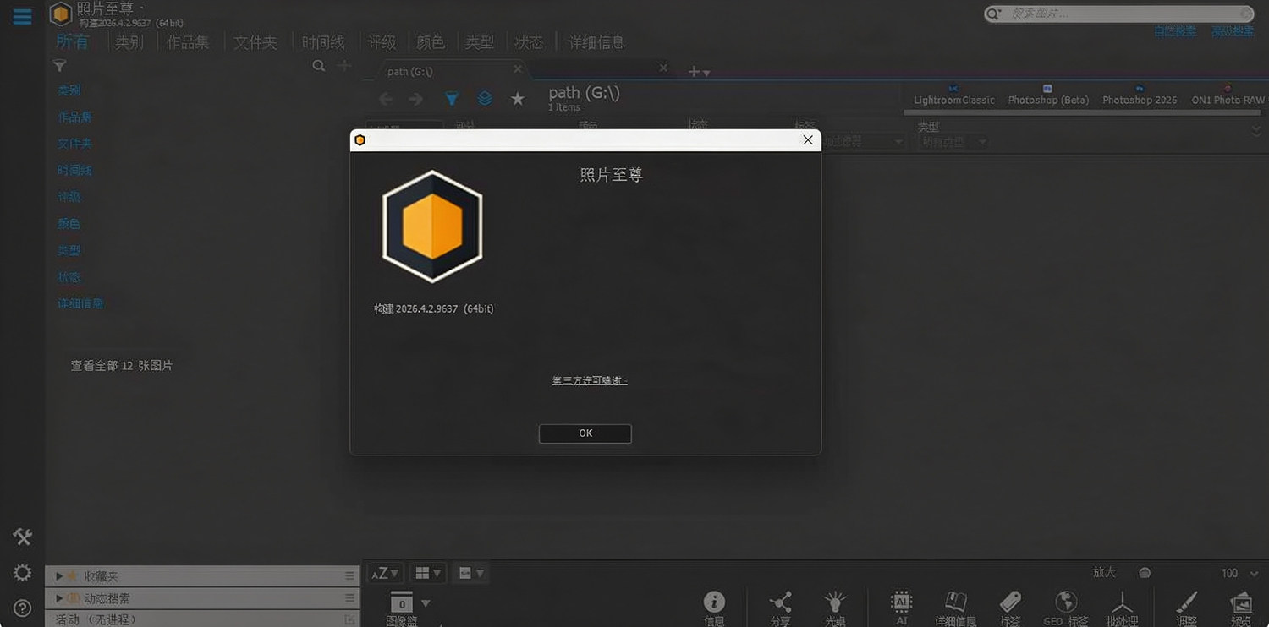This screenshot has width=1269, height=627.
Task: Open the tools wrench icon in sidebar
Action: point(23,537)
